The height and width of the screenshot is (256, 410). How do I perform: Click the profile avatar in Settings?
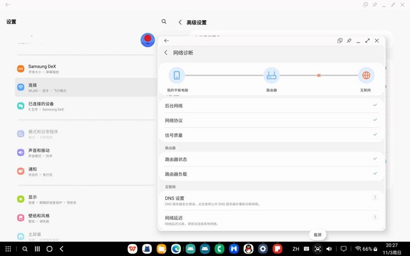tap(148, 40)
